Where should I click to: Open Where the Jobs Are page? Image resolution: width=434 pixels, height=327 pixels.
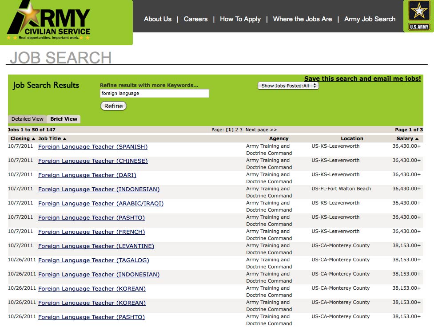(x=302, y=19)
